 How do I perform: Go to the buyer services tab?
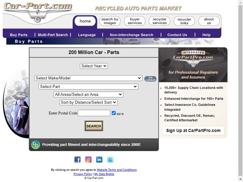135,21
